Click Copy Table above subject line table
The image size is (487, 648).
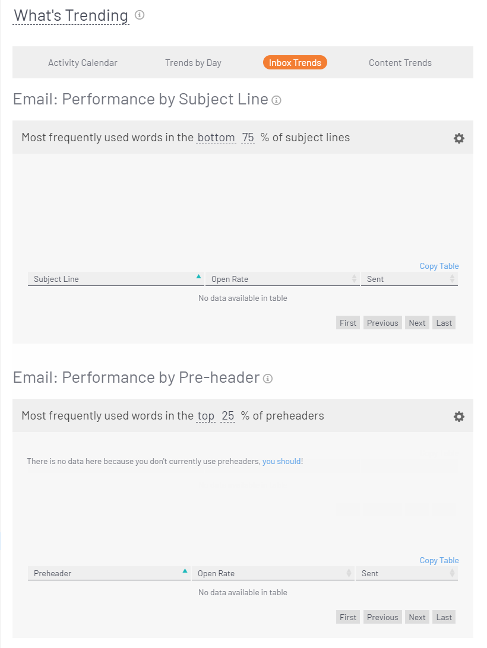(439, 266)
